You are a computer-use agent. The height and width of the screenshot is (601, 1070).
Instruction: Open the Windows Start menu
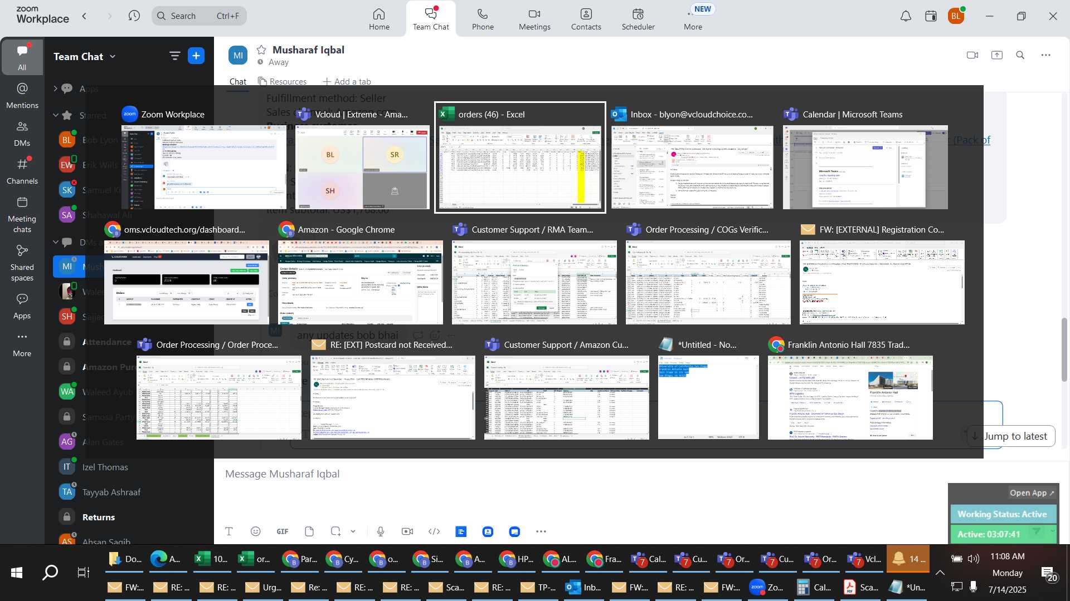(17, 572)
